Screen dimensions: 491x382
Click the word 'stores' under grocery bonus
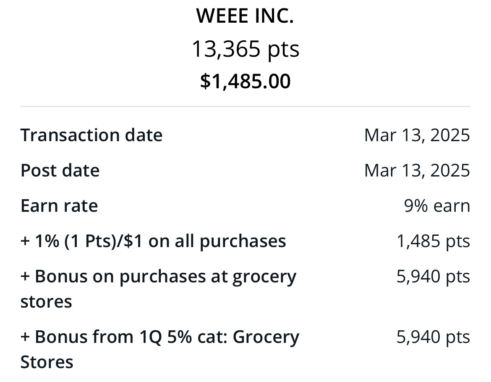tap(46, 302)
